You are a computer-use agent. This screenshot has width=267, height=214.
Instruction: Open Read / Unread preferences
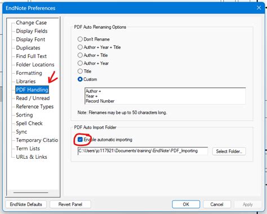[x=33, y=98]
